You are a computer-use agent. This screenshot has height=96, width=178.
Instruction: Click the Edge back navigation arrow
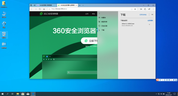point(32,9)
